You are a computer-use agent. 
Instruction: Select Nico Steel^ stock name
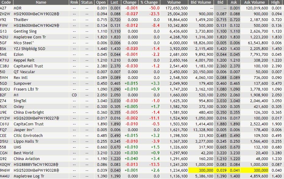pyautogui.click(x=24, y=43)
